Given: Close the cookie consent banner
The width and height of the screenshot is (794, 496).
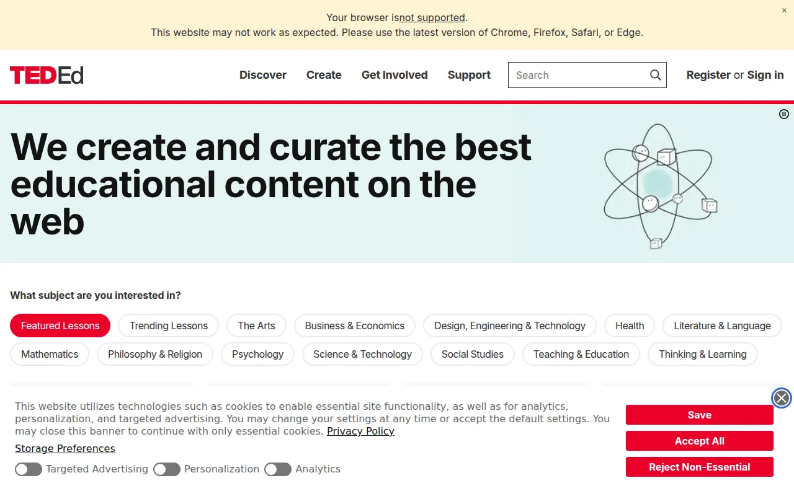Looking at the screenshot, I should pos(782,398).
